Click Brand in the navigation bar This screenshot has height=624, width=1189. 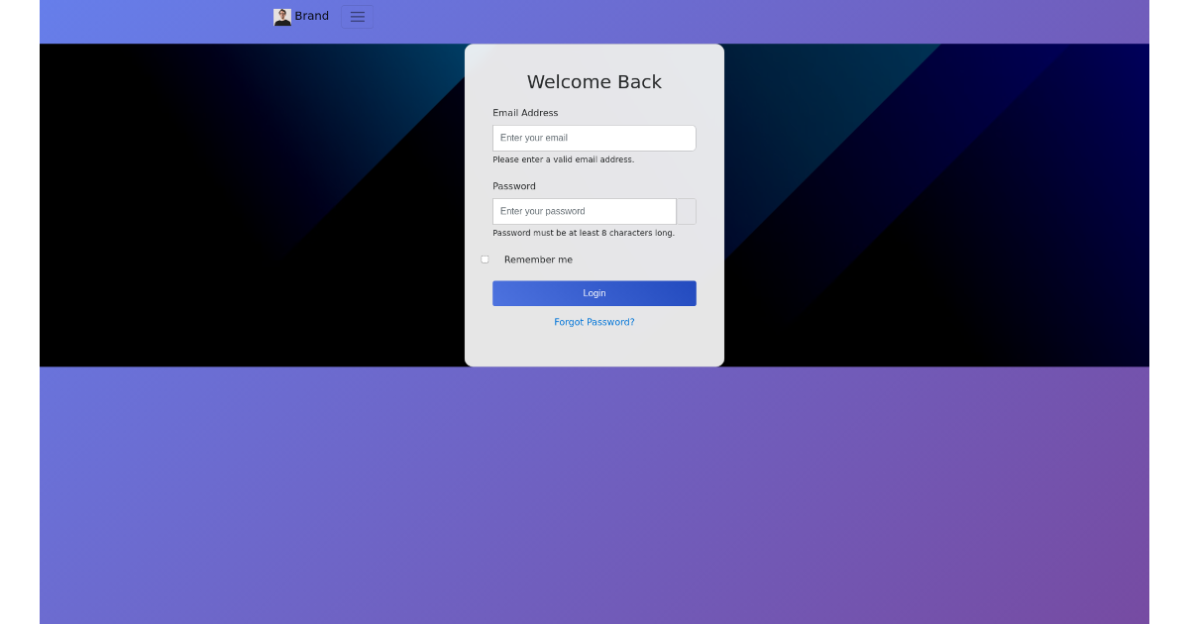coord(311,16)
